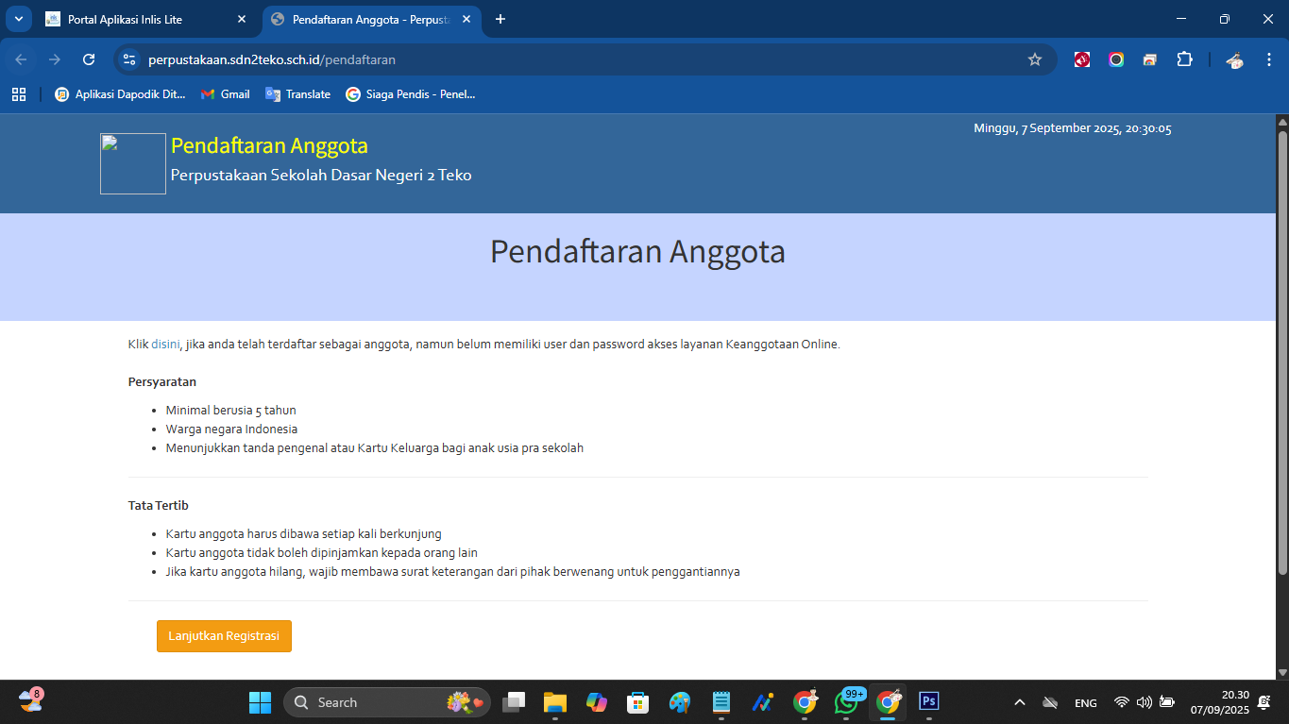Open Photoshop from the taskbar
The height and width of the screenshot is (724, 1289).
[929, 701]
